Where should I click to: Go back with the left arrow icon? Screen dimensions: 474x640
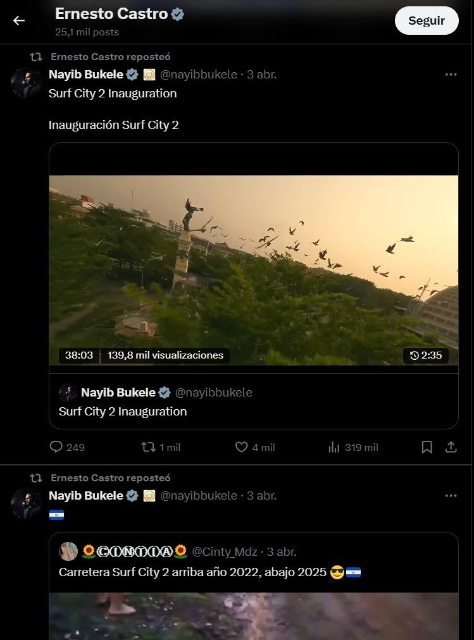(x=19, y=21)
